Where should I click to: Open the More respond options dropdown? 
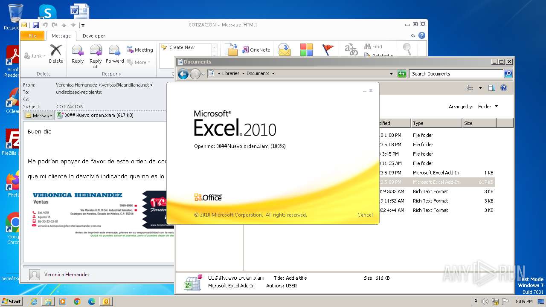pyautogui.click(x=139, y=62)
